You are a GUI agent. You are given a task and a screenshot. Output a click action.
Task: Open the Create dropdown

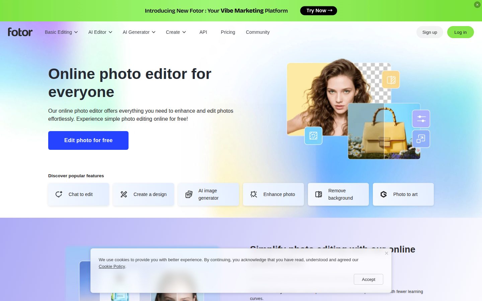[x=176, y=32]
